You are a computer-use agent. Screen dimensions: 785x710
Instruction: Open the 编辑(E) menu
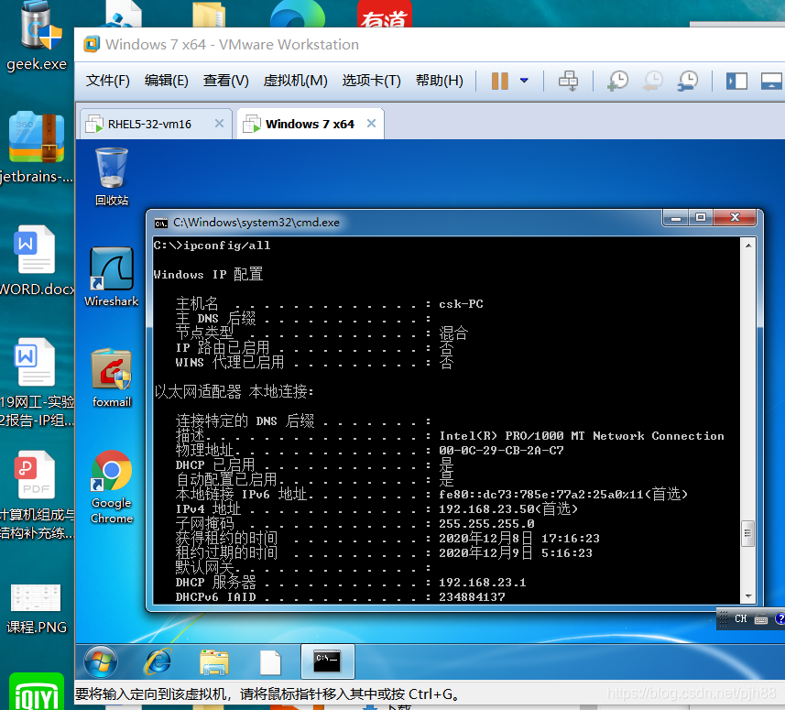tap(166, 81)
